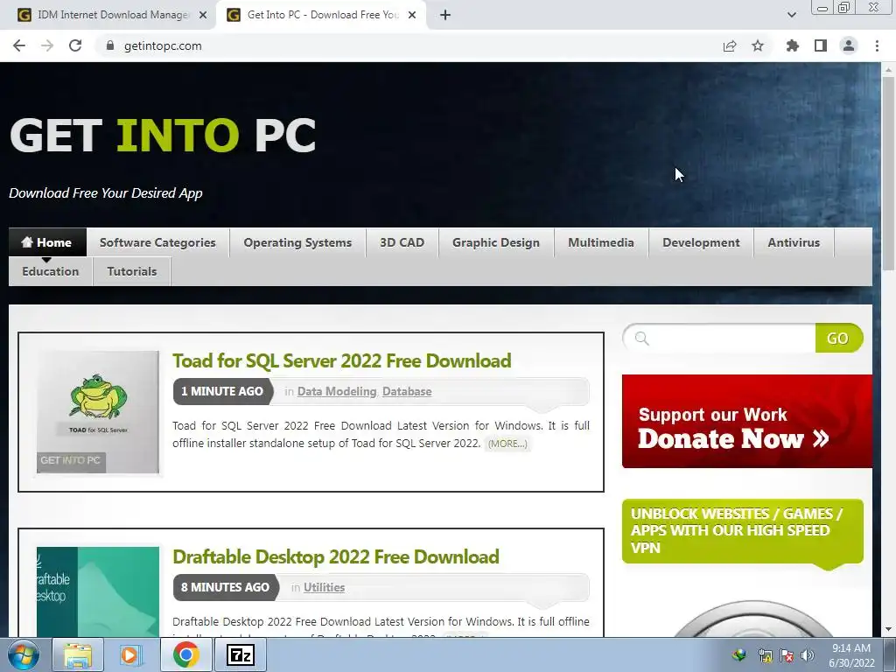
Task: Close the IDM Internet Download Manager tab
Action: coord(203,15)
